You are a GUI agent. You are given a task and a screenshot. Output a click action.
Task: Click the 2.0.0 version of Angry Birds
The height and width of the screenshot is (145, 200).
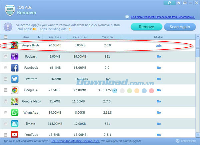[x=107, y=45]
